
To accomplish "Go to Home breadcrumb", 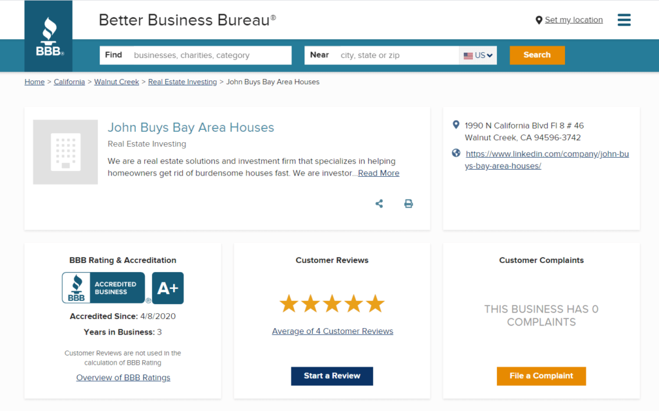I will [35, 82].
